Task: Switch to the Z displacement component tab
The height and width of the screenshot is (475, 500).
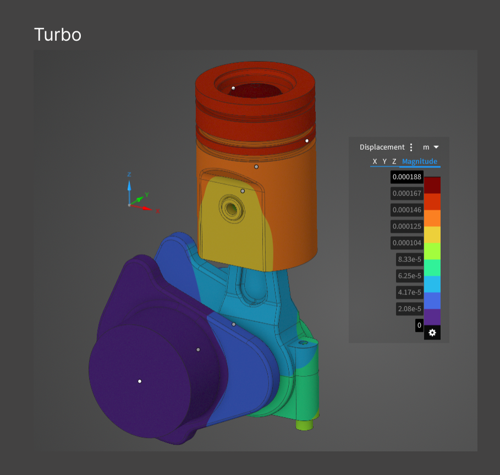Action: click(x=394, y=161)
